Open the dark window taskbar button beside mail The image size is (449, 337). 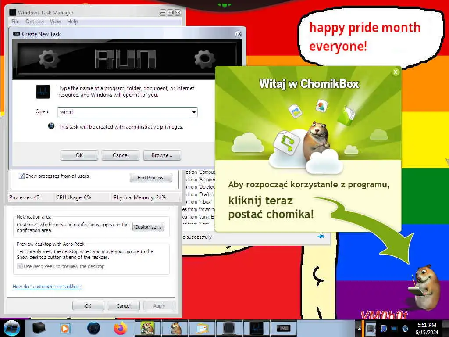tap(229, 328)
